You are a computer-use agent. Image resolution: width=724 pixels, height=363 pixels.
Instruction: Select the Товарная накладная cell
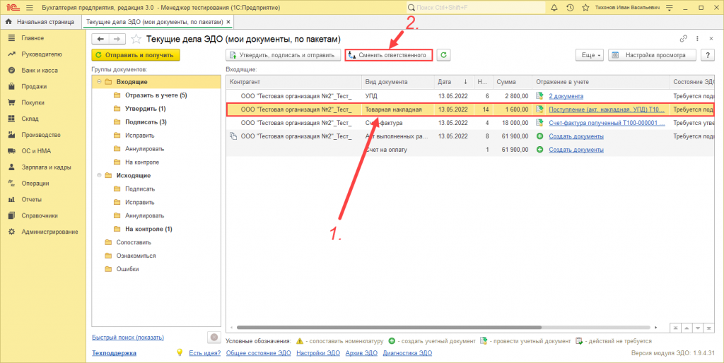tap(397, 109)
